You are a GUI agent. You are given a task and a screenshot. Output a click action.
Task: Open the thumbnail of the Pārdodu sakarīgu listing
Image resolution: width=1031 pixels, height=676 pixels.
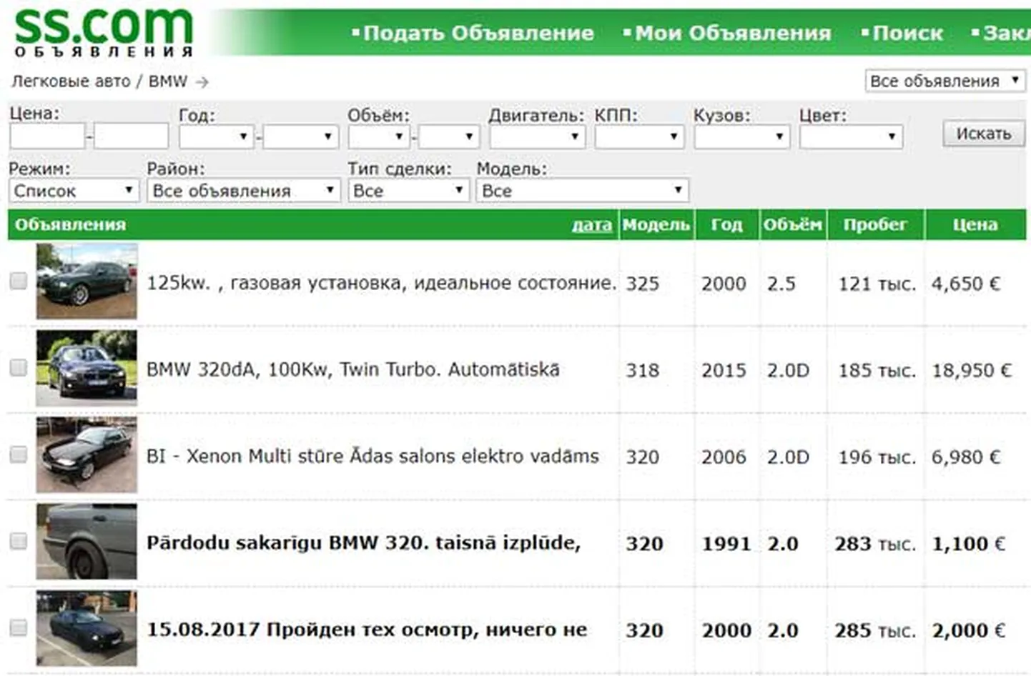point(87,542)
